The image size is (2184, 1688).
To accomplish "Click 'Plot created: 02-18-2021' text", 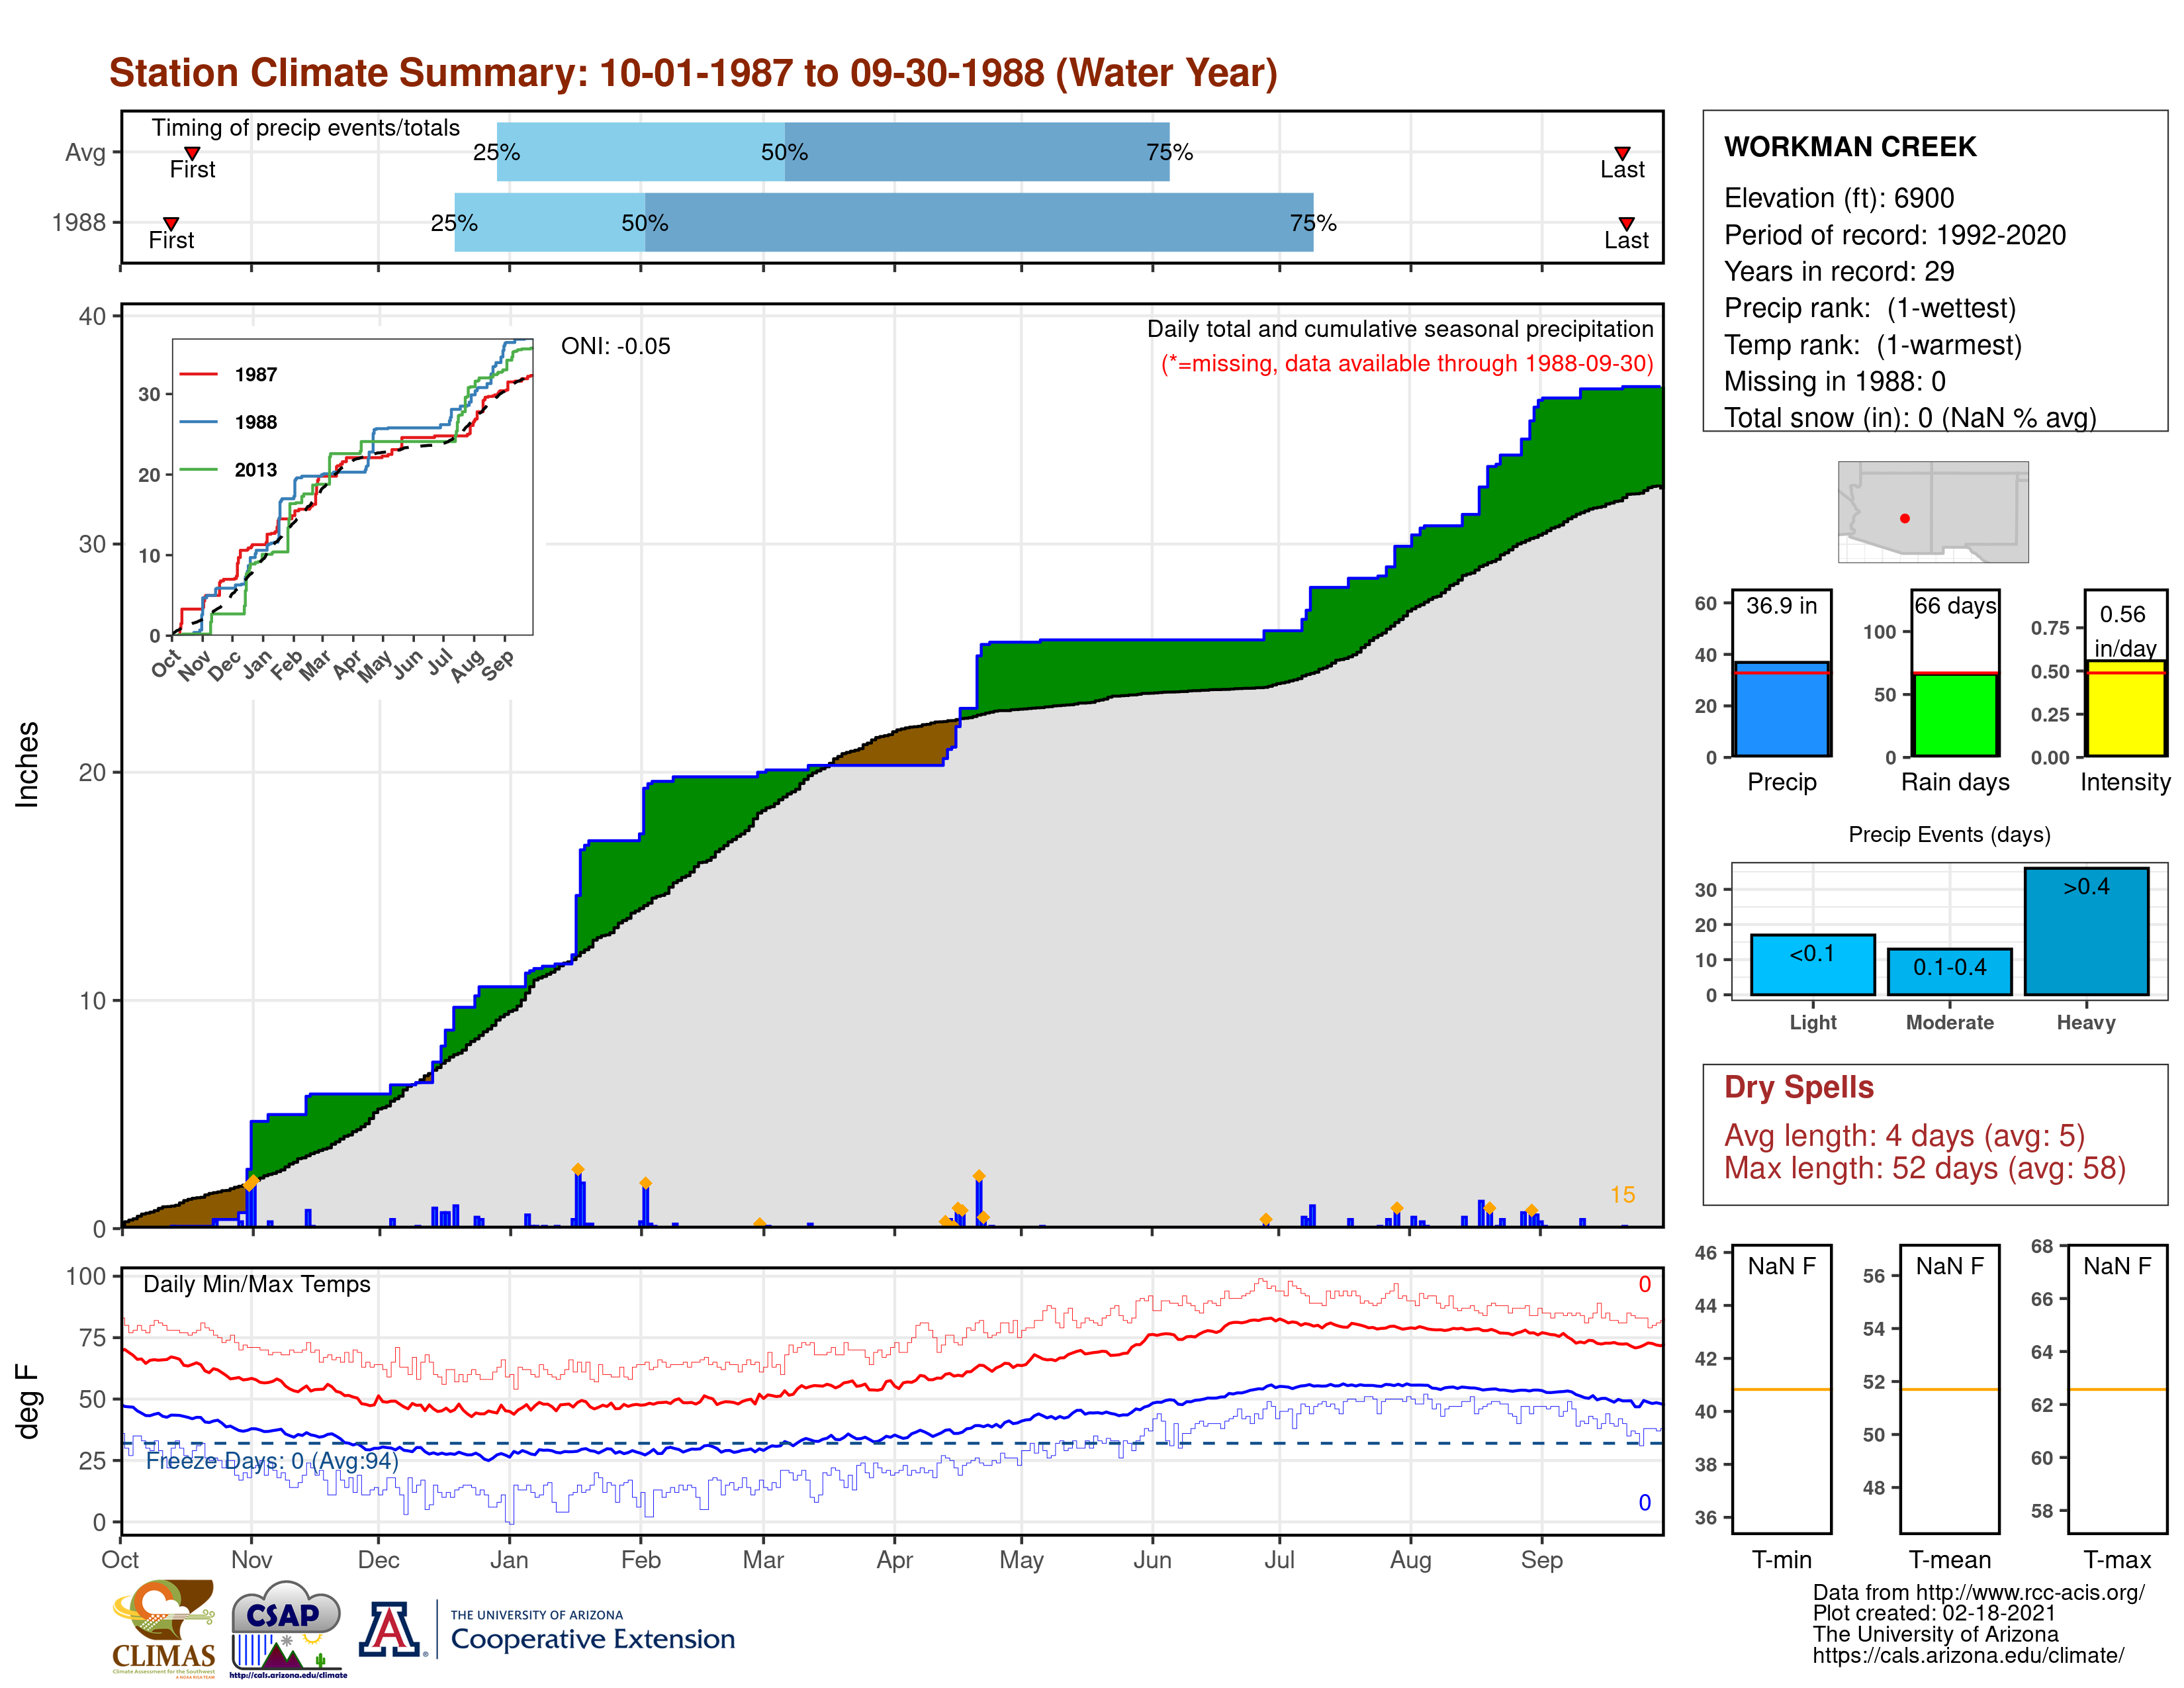I will pos(1934,1614).
